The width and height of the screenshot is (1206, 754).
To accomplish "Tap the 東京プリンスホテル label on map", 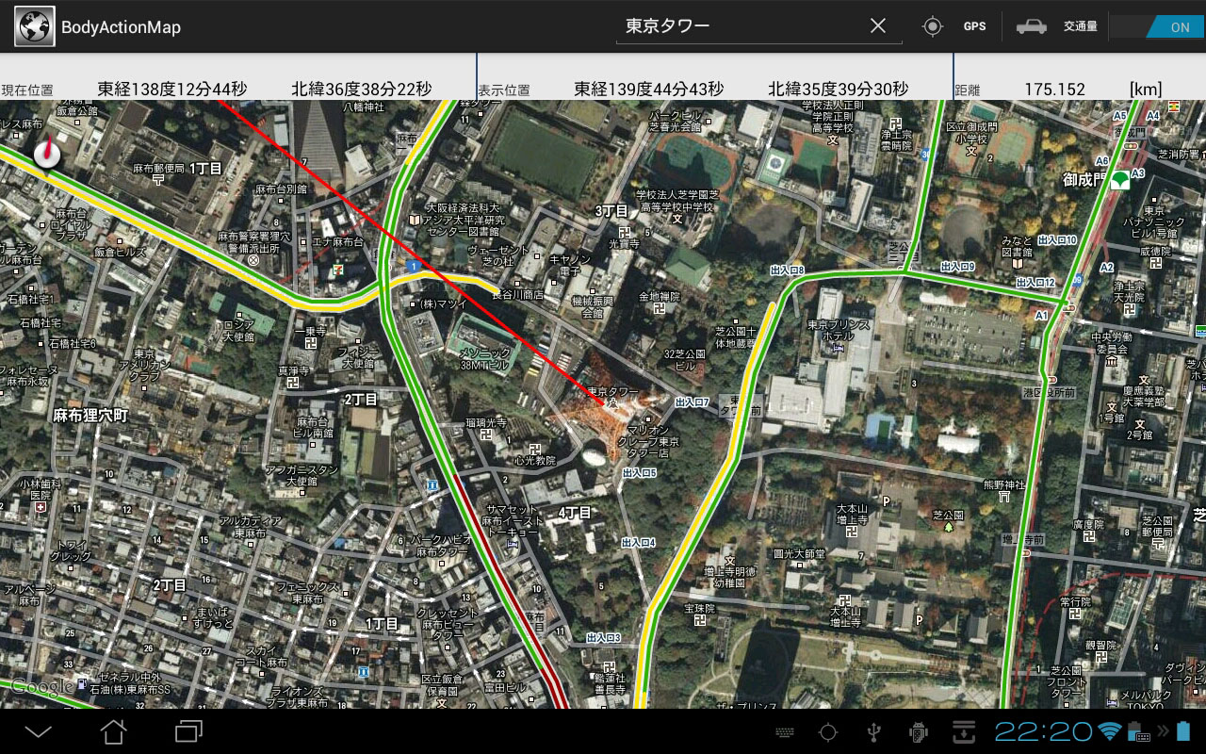I will point(839,331).
